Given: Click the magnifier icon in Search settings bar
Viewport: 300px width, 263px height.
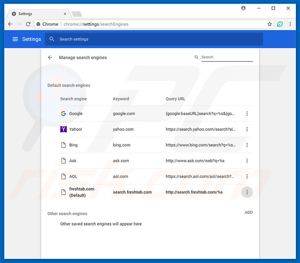Looking at the screenshot, I should (52, 39).
